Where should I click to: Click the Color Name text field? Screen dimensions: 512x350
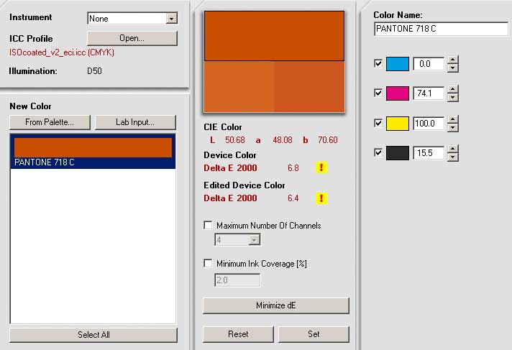[441, 29]
